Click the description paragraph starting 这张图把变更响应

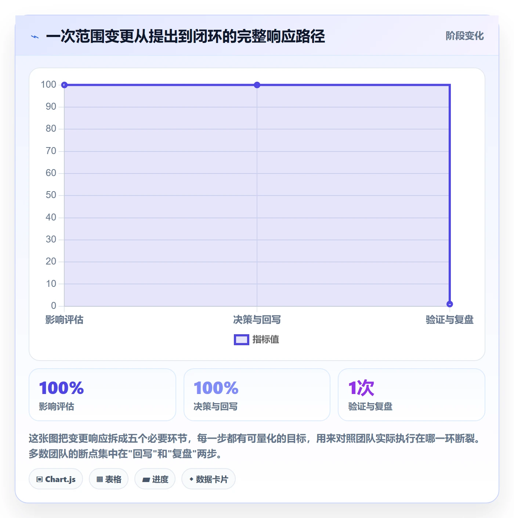pyautogui.click(x=257, y=446)
